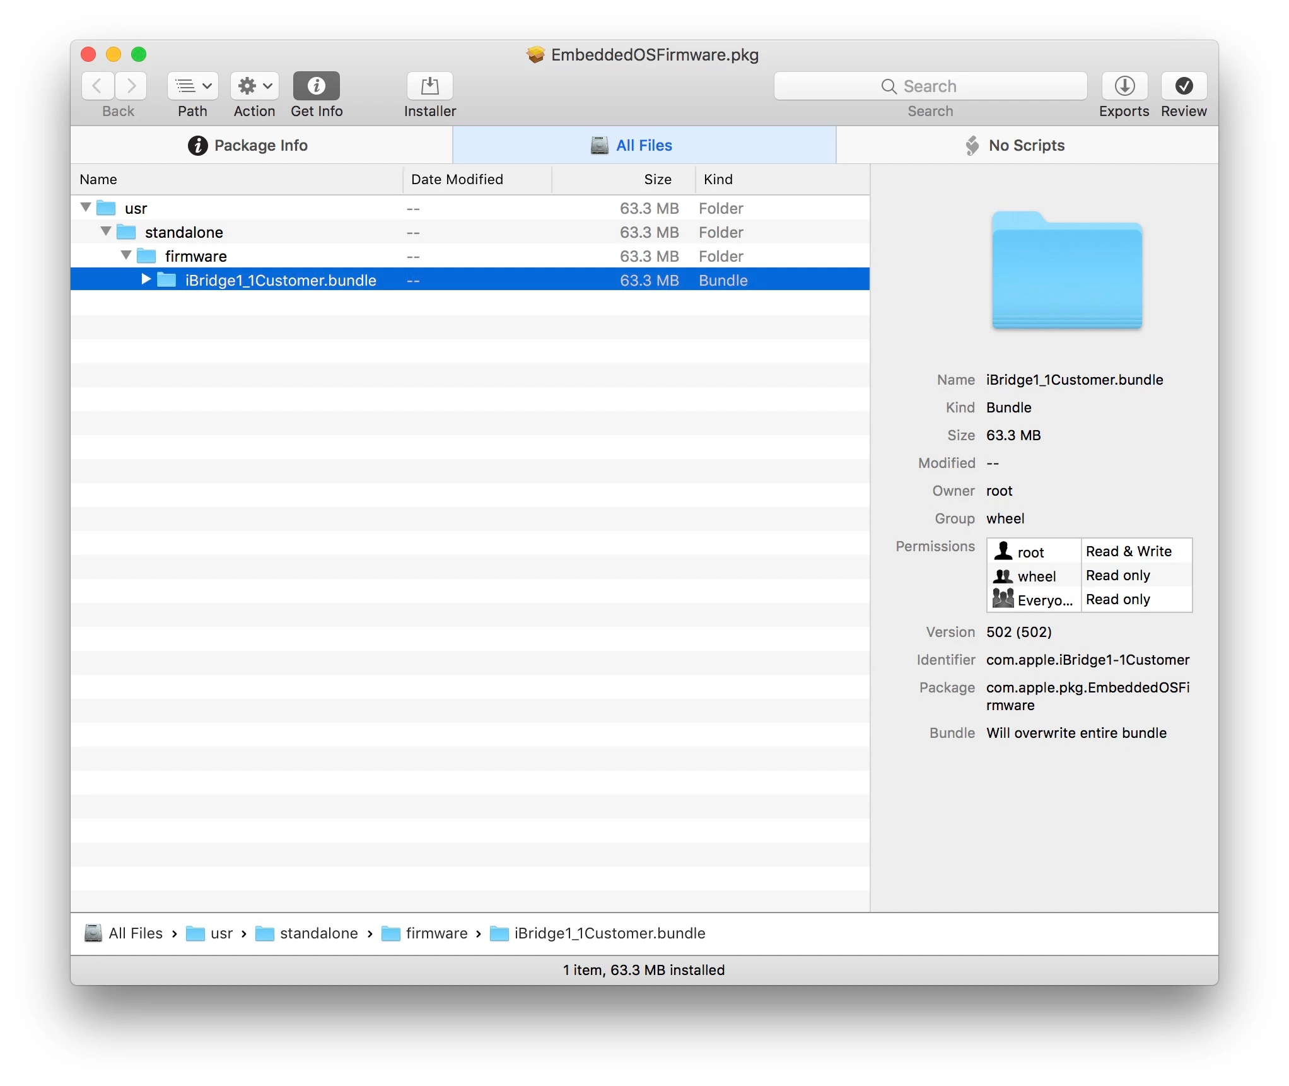The height and width of the screenshot is (1086, 1289).
Task: Open the Path dropdown menu
Action: point(193,86)
